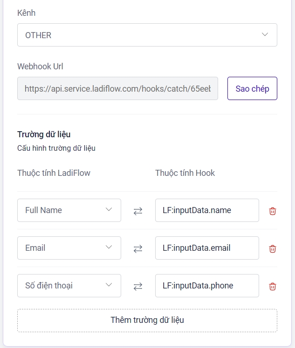Click the chevron in Email selector
The image size is (295, 348).
click(109, 248)
